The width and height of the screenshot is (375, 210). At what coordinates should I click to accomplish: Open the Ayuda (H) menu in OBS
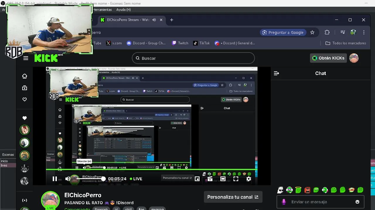coord(124,10)
